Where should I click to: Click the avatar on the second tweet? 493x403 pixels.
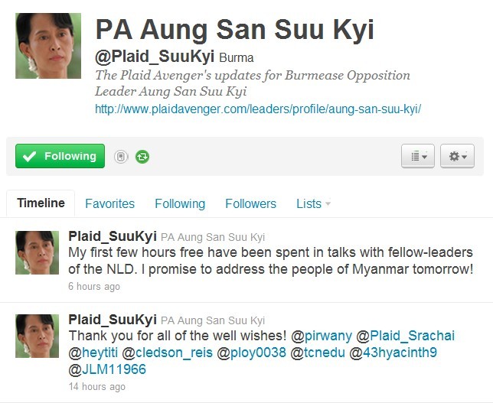[x=37, y=336]
